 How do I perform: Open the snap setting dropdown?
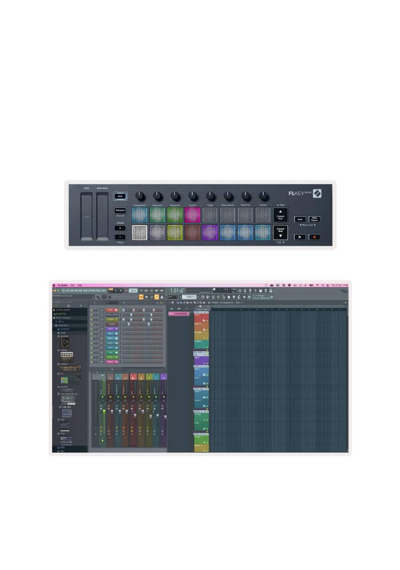[173, 297]
